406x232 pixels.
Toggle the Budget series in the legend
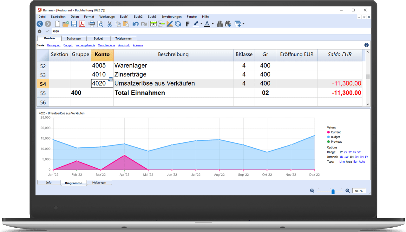point(334,137)
